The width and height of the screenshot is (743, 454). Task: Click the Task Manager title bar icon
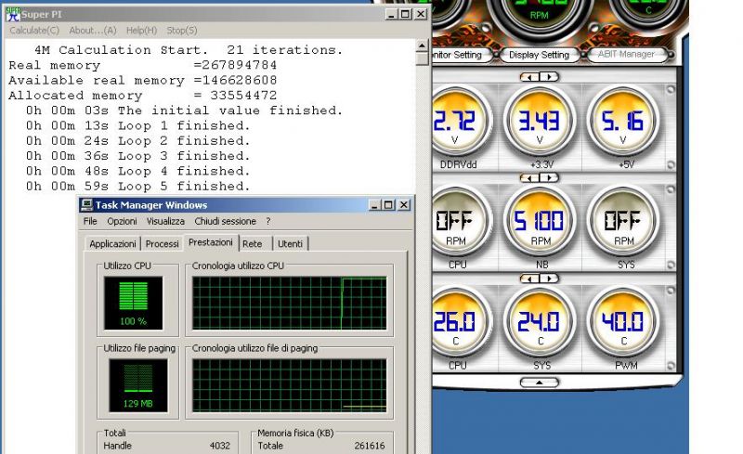[x=86, y=205]
